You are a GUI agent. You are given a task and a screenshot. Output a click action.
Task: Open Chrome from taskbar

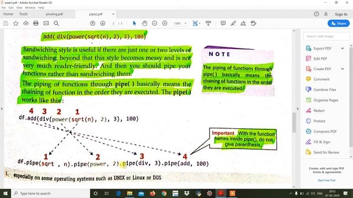(x=164, y=193)
